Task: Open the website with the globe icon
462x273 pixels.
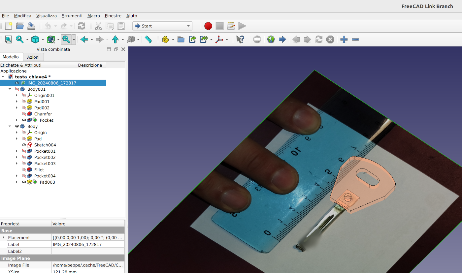Action: [x=271, y=40]
